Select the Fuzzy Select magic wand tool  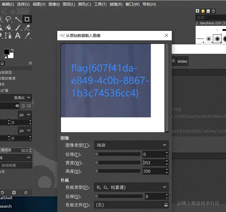point(18,19)
